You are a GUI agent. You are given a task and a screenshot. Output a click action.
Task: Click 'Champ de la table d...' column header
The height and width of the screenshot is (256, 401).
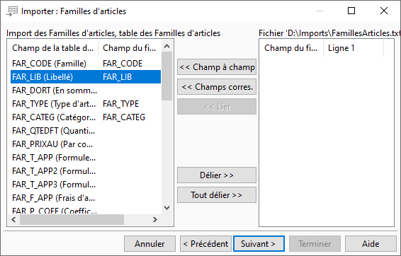tap(53, 48)
